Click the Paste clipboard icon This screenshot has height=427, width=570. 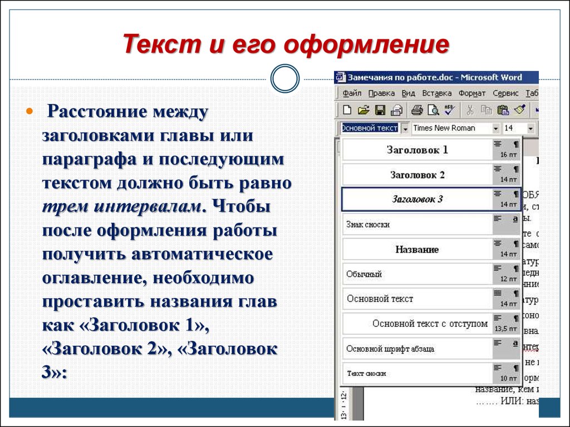(x=503, y=110)
